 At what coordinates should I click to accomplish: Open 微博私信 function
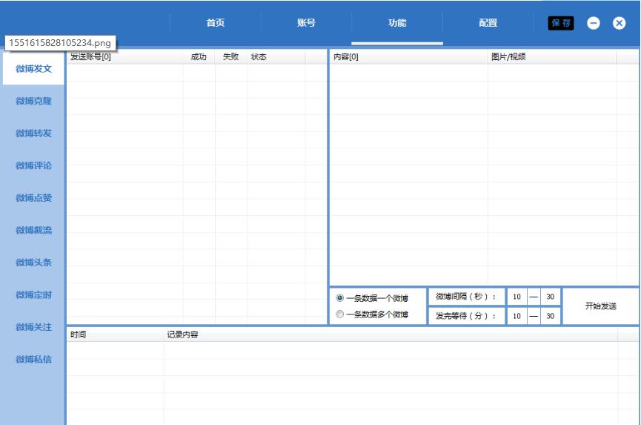33,360
